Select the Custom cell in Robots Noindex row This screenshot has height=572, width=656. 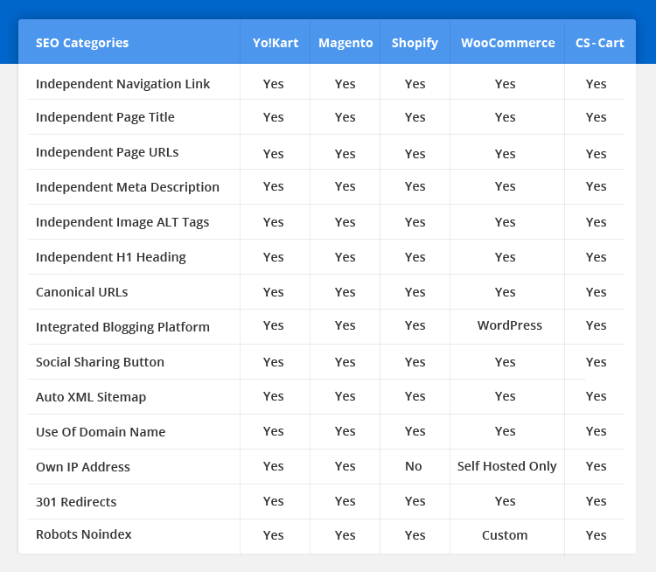tap(505, 535)
